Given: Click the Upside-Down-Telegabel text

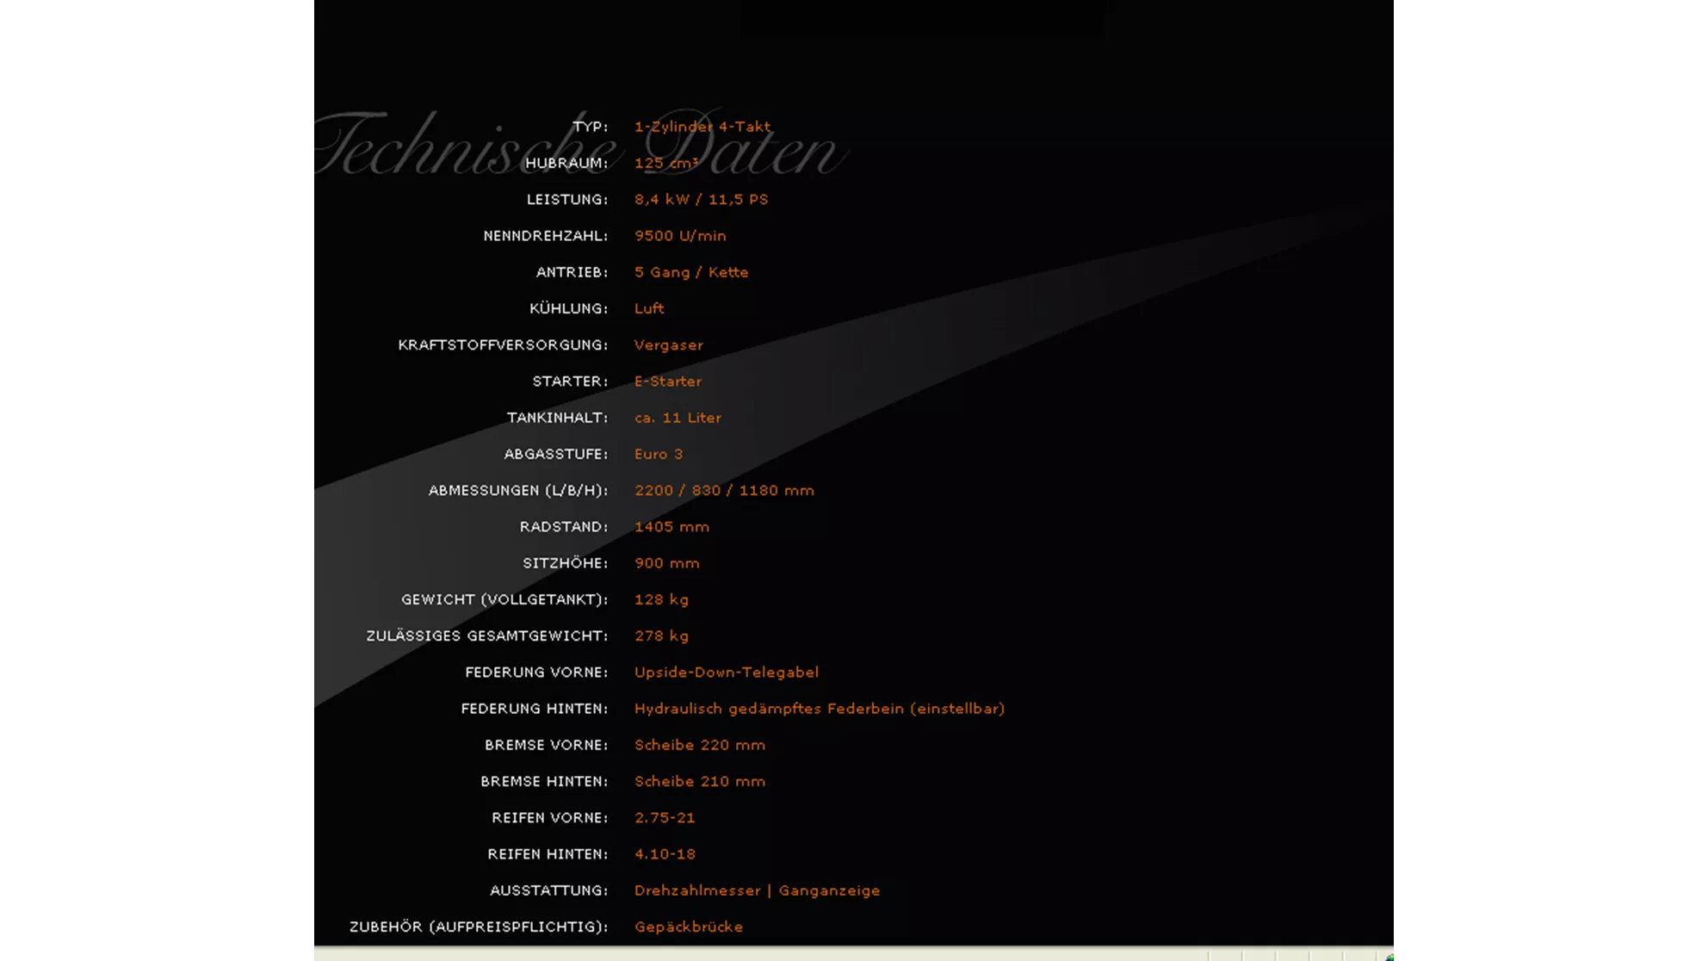Looking at the screenshot, I should [x=726, y=672].
